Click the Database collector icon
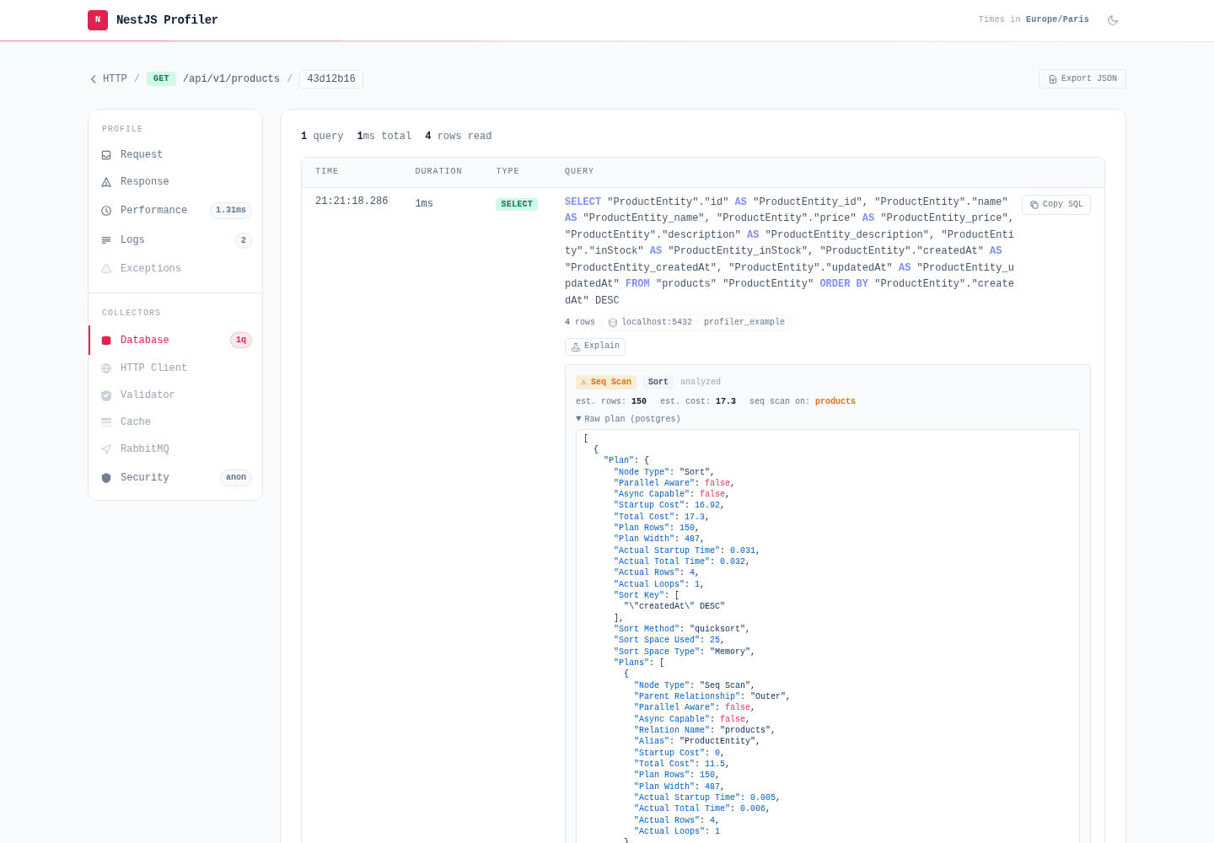The height and width of the screenshot is (843, 1214). (106, 341)
